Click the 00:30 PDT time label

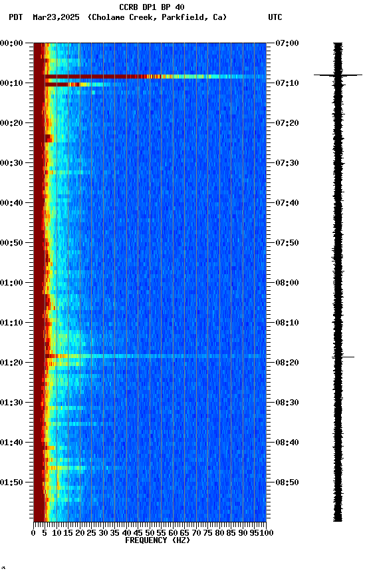pos(11,163)
